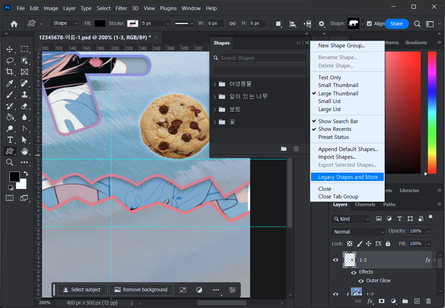Click delete shape trash icon in Shapes panel
Viewport: 445px width, 308px height.
click(296, 149)
